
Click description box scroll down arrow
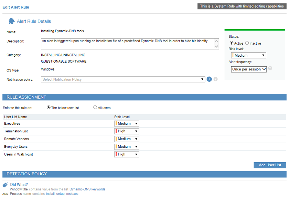(216, 46)
